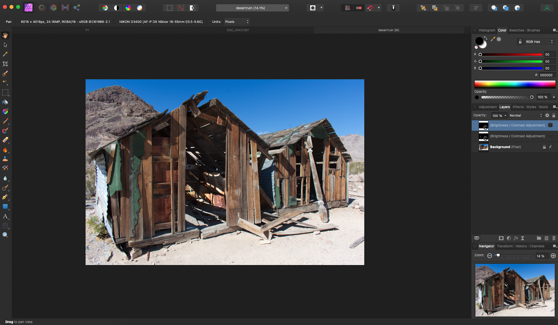
Task: Expand the RGB Hex color mode dropdown
Action: (539, 42)
